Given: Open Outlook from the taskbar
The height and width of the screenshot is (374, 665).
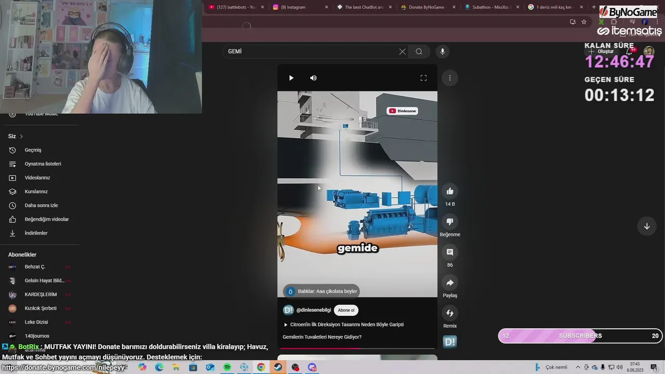Looking at the screenshot, I should [x=210, y=367].
